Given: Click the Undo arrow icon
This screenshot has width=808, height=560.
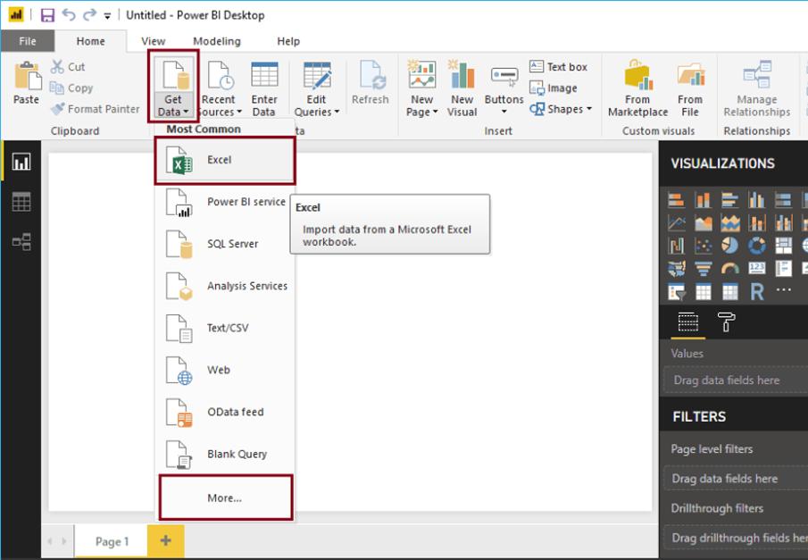Looking at the screenshot, I should click(x=69, y=14).
